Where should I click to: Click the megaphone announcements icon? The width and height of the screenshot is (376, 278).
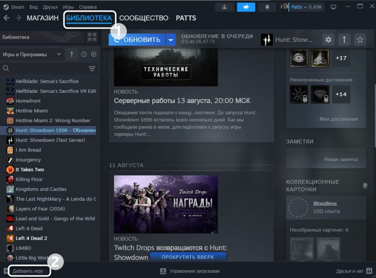pyautogui.click(x=246, y=7)
